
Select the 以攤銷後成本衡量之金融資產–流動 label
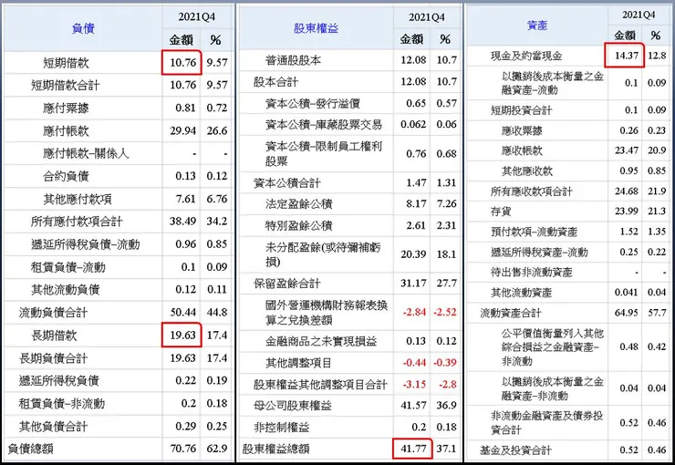pos(553,83)
